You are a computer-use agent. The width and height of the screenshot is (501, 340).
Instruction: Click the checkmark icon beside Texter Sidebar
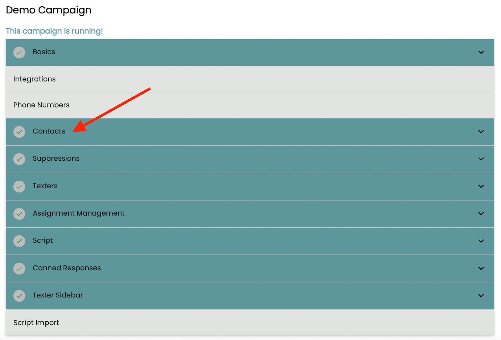tap(19, 296)
